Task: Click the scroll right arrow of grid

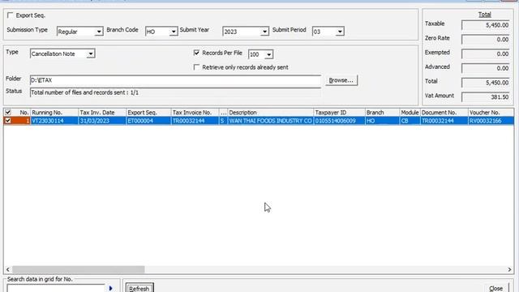Action: (x=509, y=269)
